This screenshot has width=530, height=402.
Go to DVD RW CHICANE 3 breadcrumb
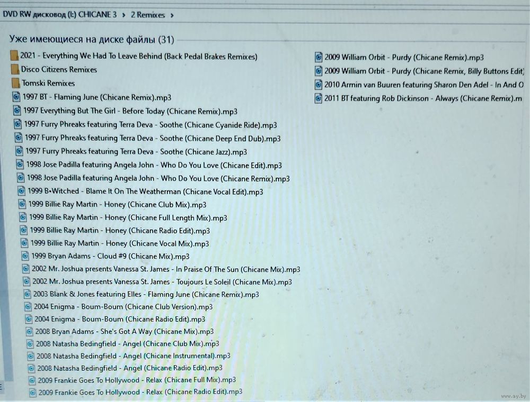point(59,15)
